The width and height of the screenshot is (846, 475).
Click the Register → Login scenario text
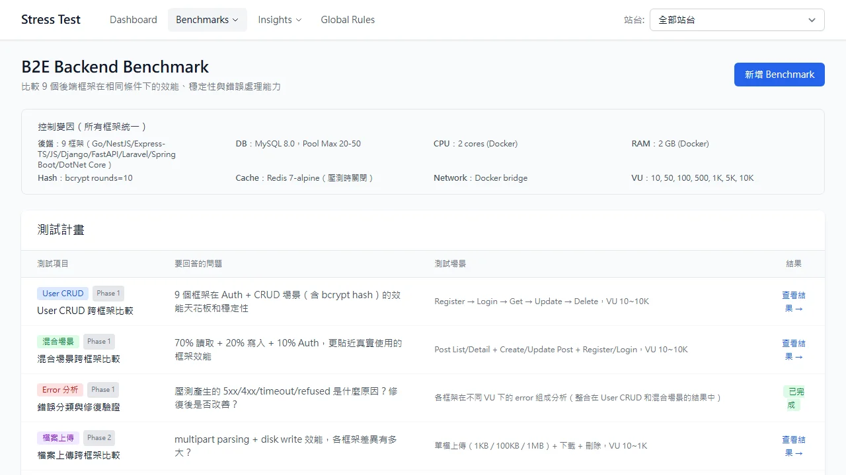tap(542, 301)
